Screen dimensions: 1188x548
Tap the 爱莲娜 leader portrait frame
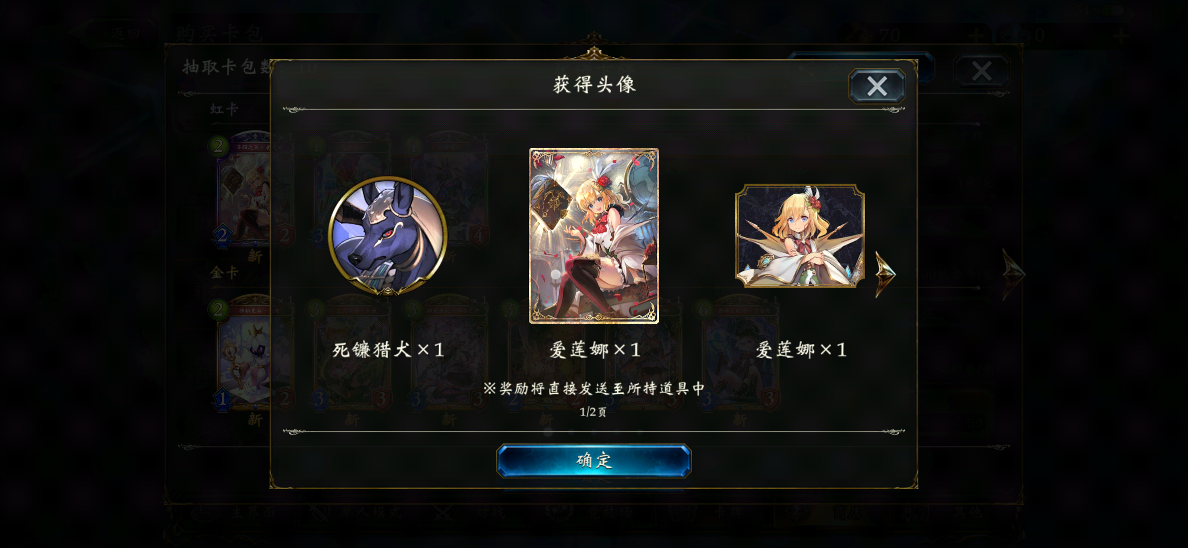800,236
